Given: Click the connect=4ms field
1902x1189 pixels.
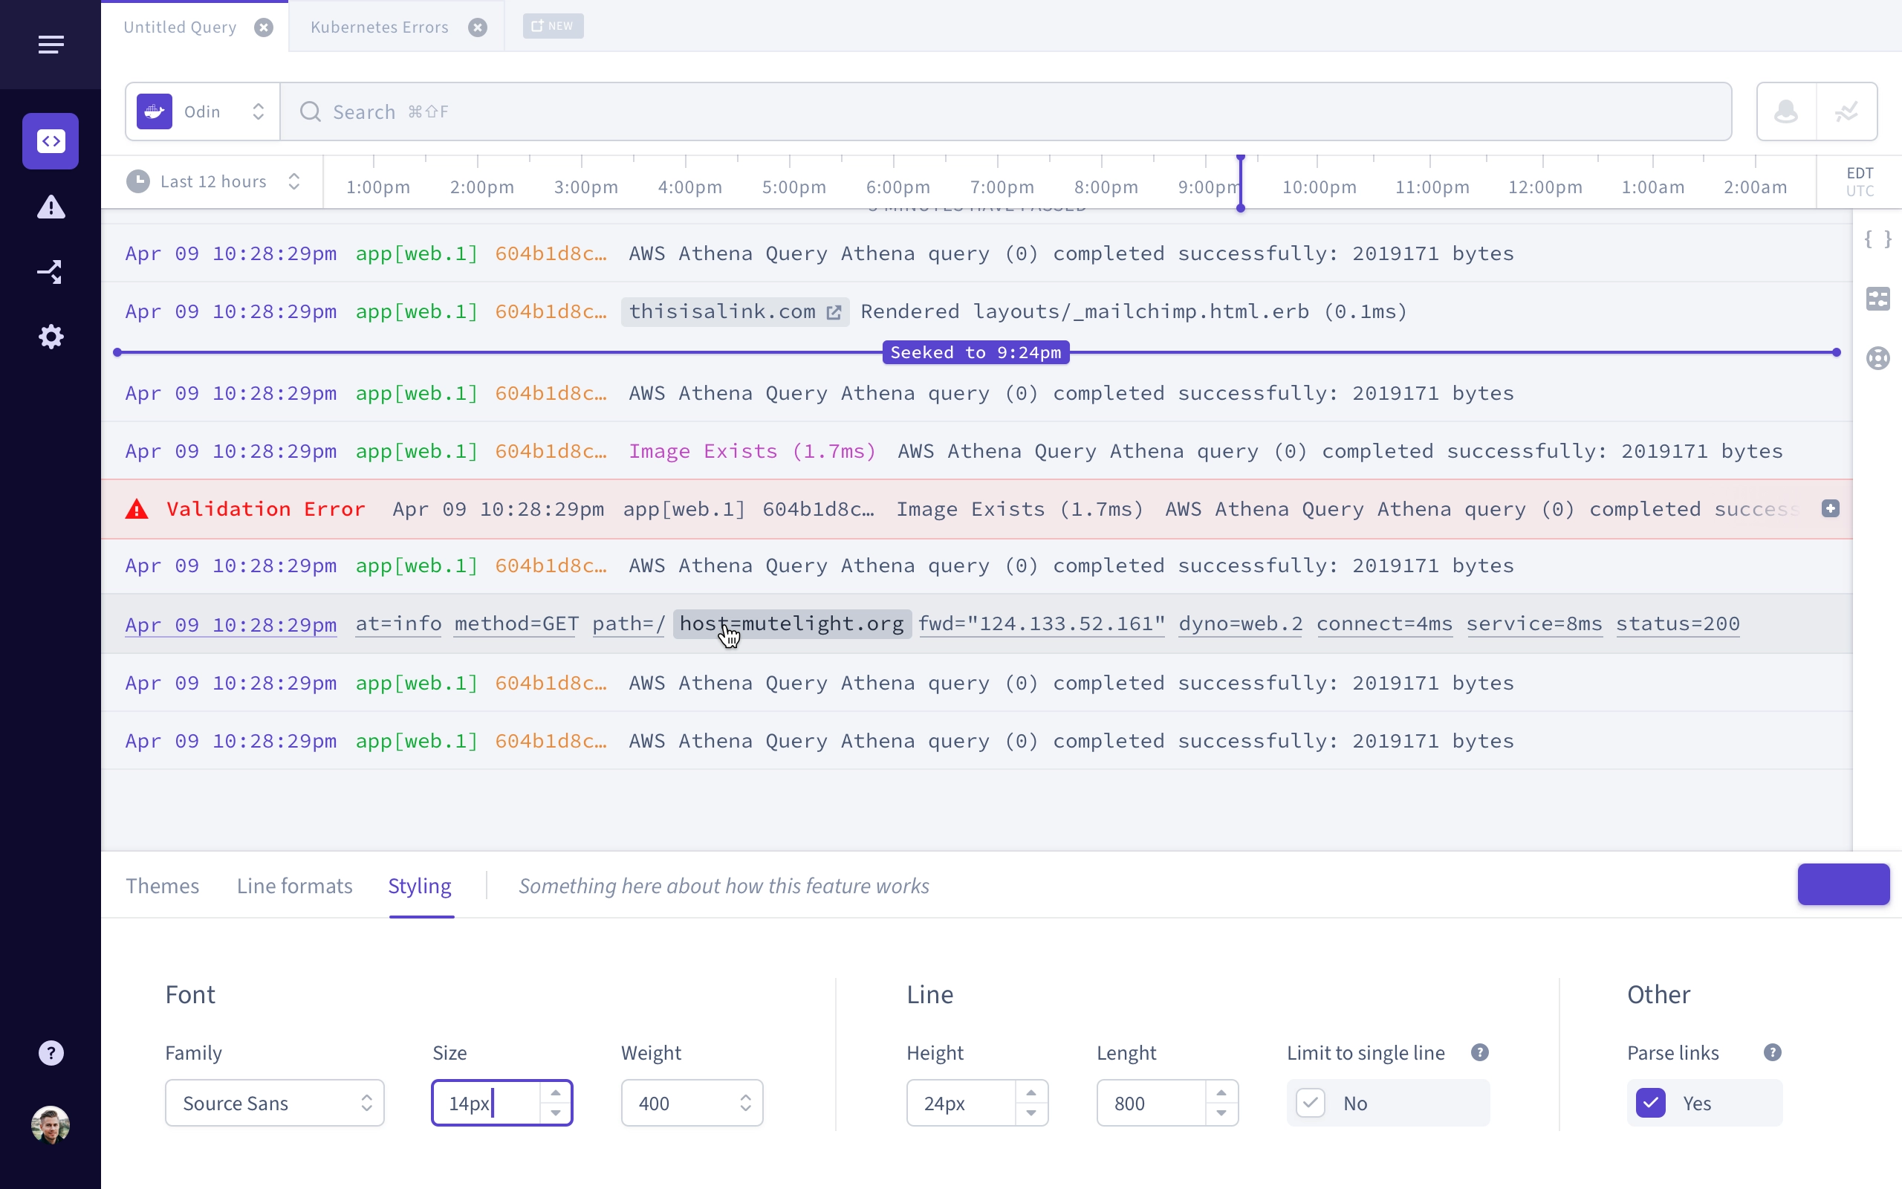Looking at the screenshot, I should [x=1385, y=623].
